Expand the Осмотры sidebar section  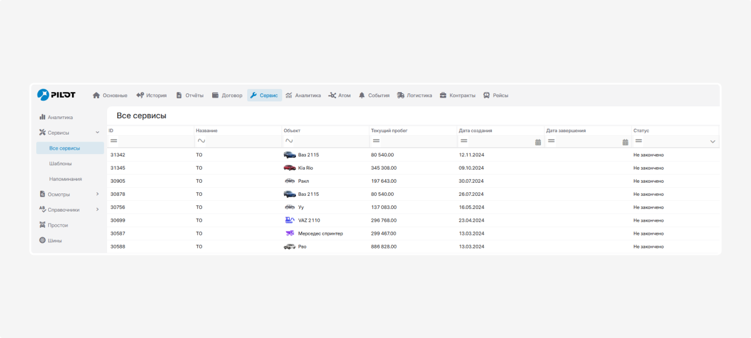coord(97,194)
